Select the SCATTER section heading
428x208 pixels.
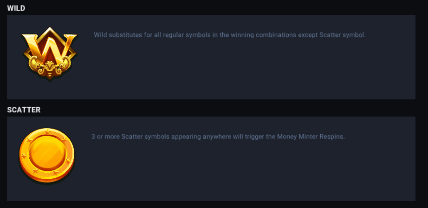pos(24,110)
